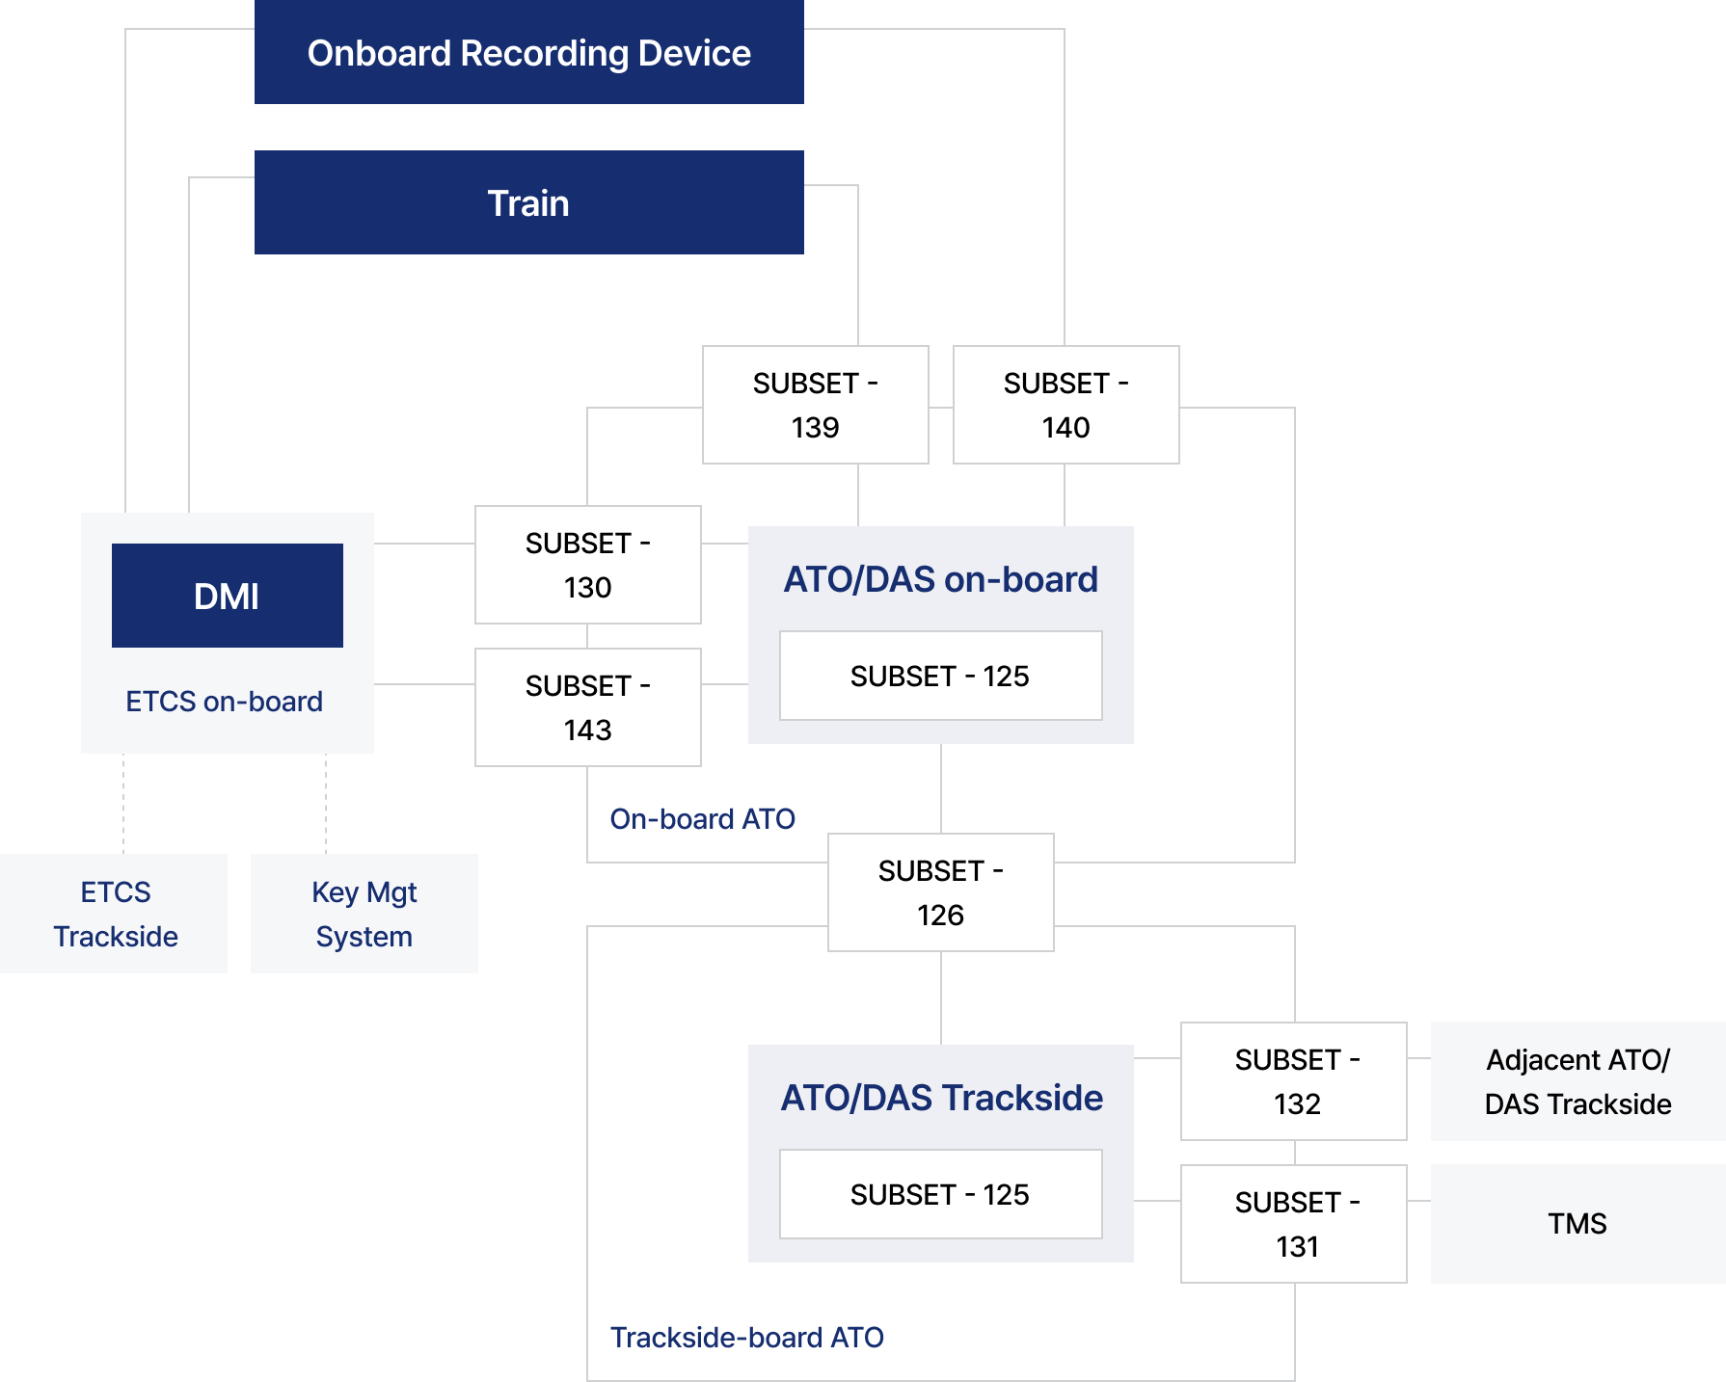This screenshot has width=1726, height=1382.
Task: Select the TMS box
Action: pos(1578,1224)
